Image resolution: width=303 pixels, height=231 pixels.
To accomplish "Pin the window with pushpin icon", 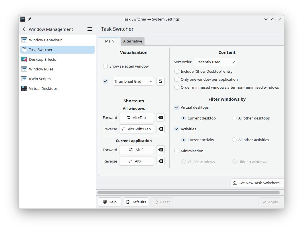I will (x=30, y=19).
